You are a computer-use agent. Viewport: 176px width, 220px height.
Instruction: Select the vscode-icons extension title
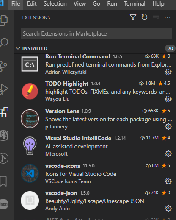pos(63,166)
